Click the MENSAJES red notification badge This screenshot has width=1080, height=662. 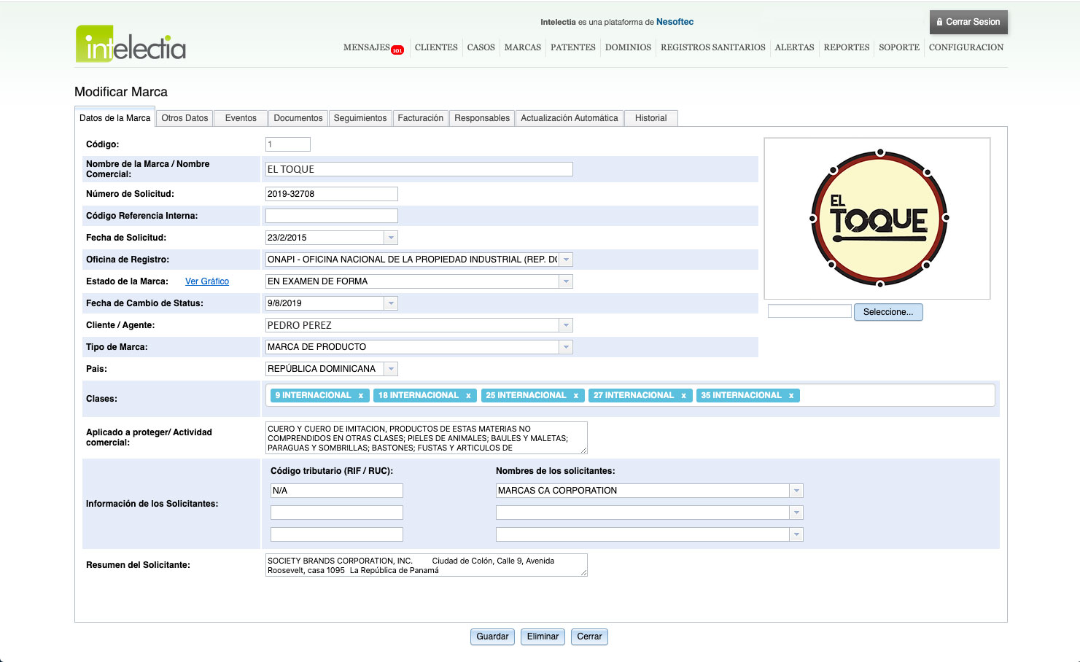pos(397,50)
